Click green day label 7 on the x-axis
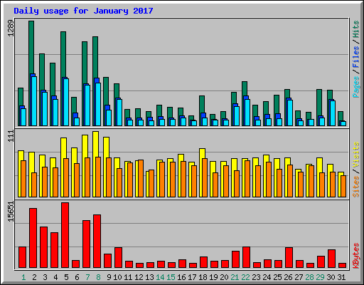364x285 pixels. 87,277
